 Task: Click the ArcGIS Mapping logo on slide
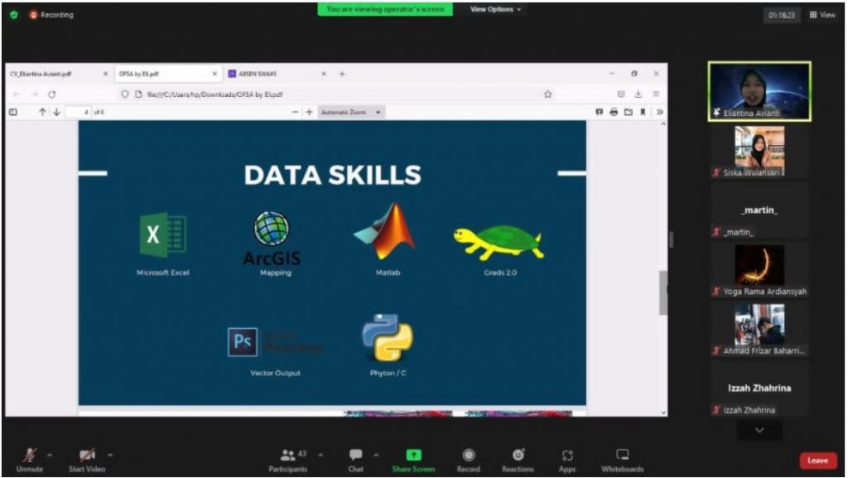272,239
